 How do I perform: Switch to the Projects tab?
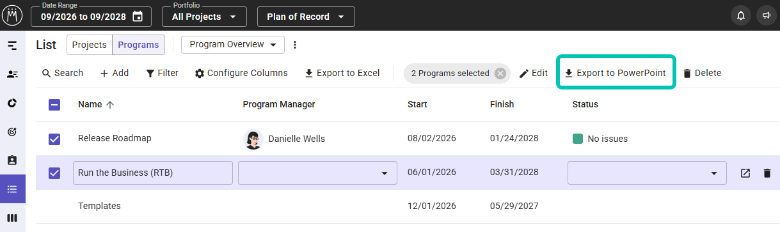point(90,45)
